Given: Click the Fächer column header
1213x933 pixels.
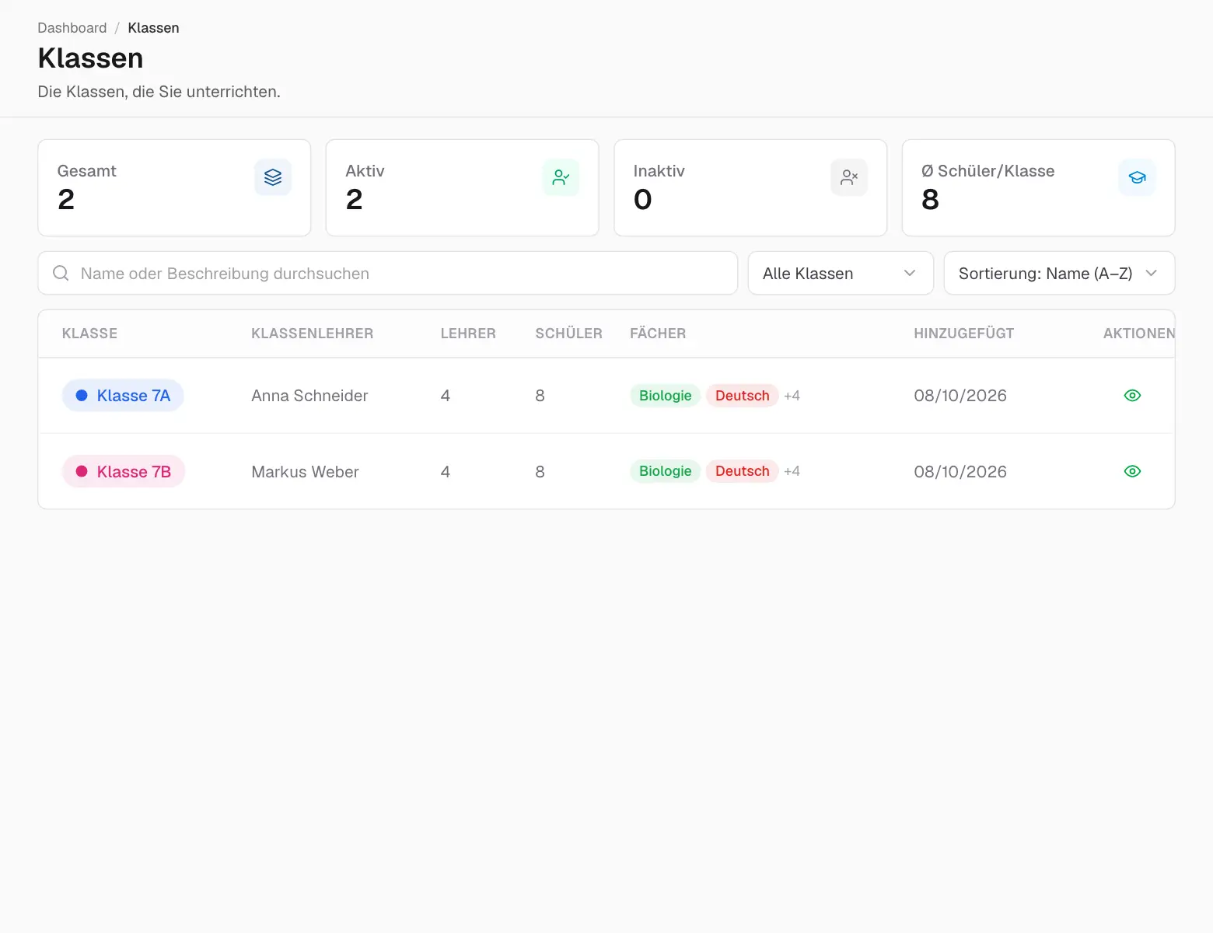Looking at the screenshot, I should pos(658,334).
